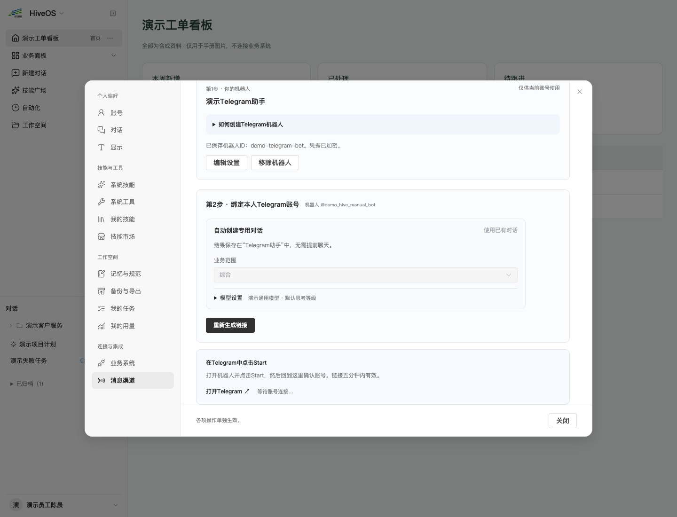Click the 账号 person icon in settings
Screen dimensions: 677x517
[x=101, y=113]
